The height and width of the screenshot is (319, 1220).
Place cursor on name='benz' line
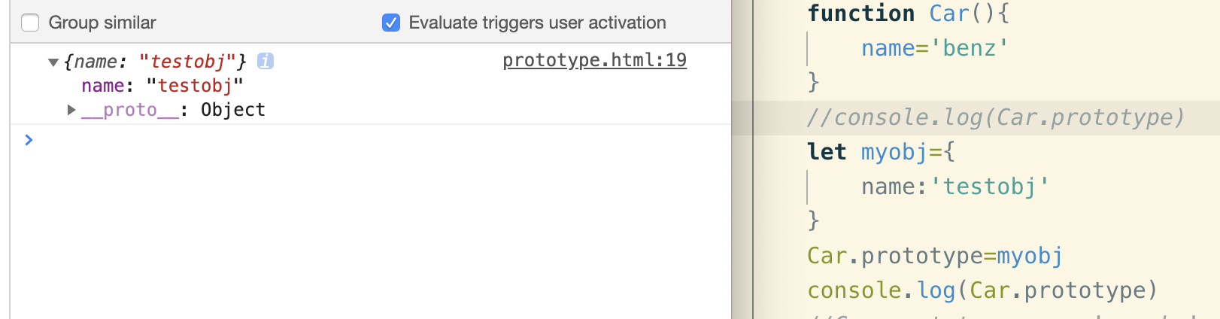click(x=934, y=48)
